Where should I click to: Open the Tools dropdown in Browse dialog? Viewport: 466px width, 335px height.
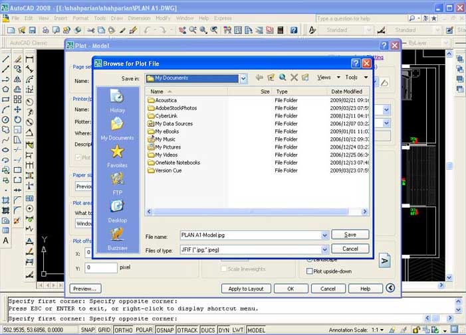click(x=356, y=78)
